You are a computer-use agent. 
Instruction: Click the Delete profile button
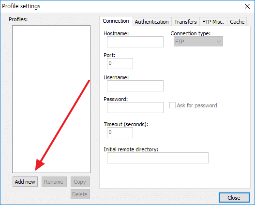tap(80, 194)
